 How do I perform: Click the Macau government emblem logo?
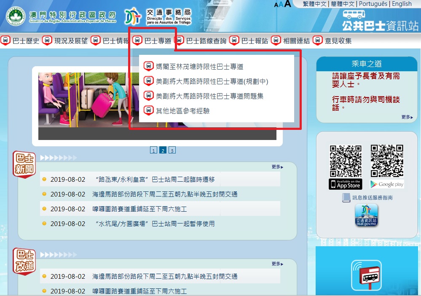[x=16, y=16]
